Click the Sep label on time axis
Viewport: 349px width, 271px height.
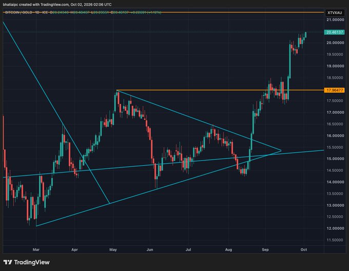[265, 249]
